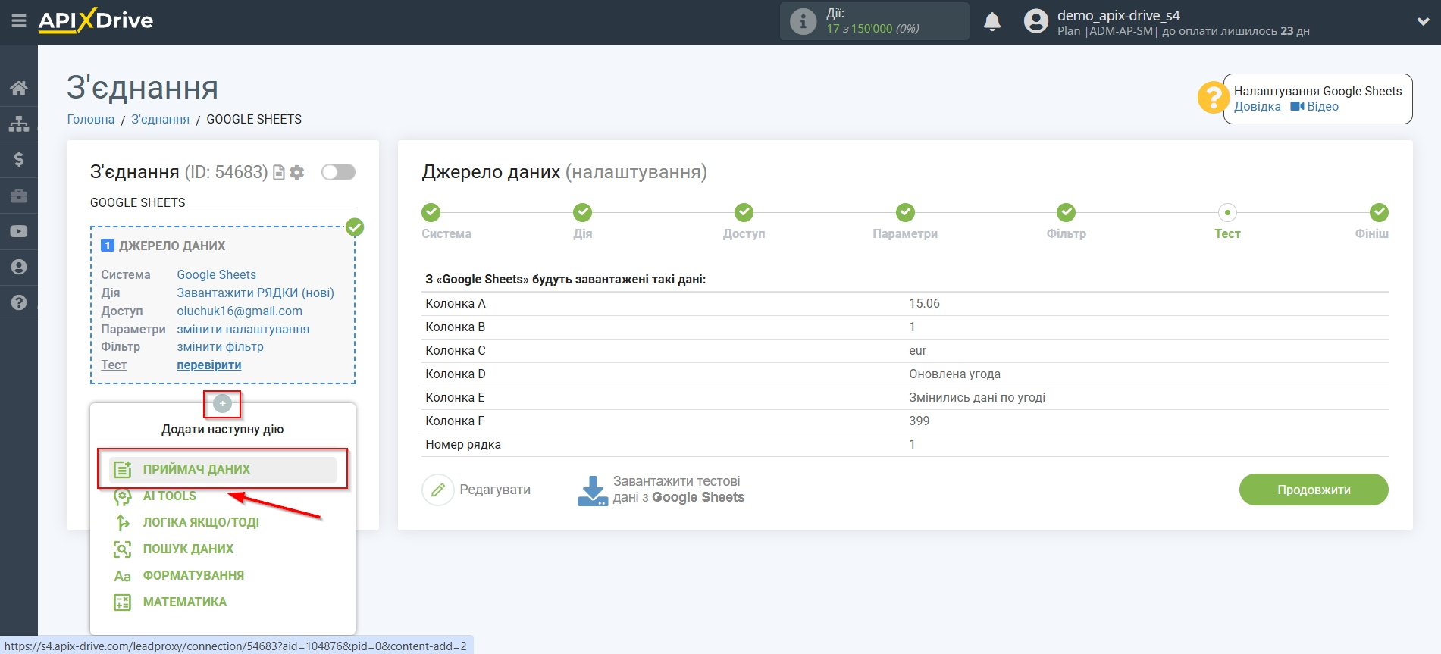Open the actions info icon
The height and width of the screenshot is (654, 1441).
click(x=803, y=21)
